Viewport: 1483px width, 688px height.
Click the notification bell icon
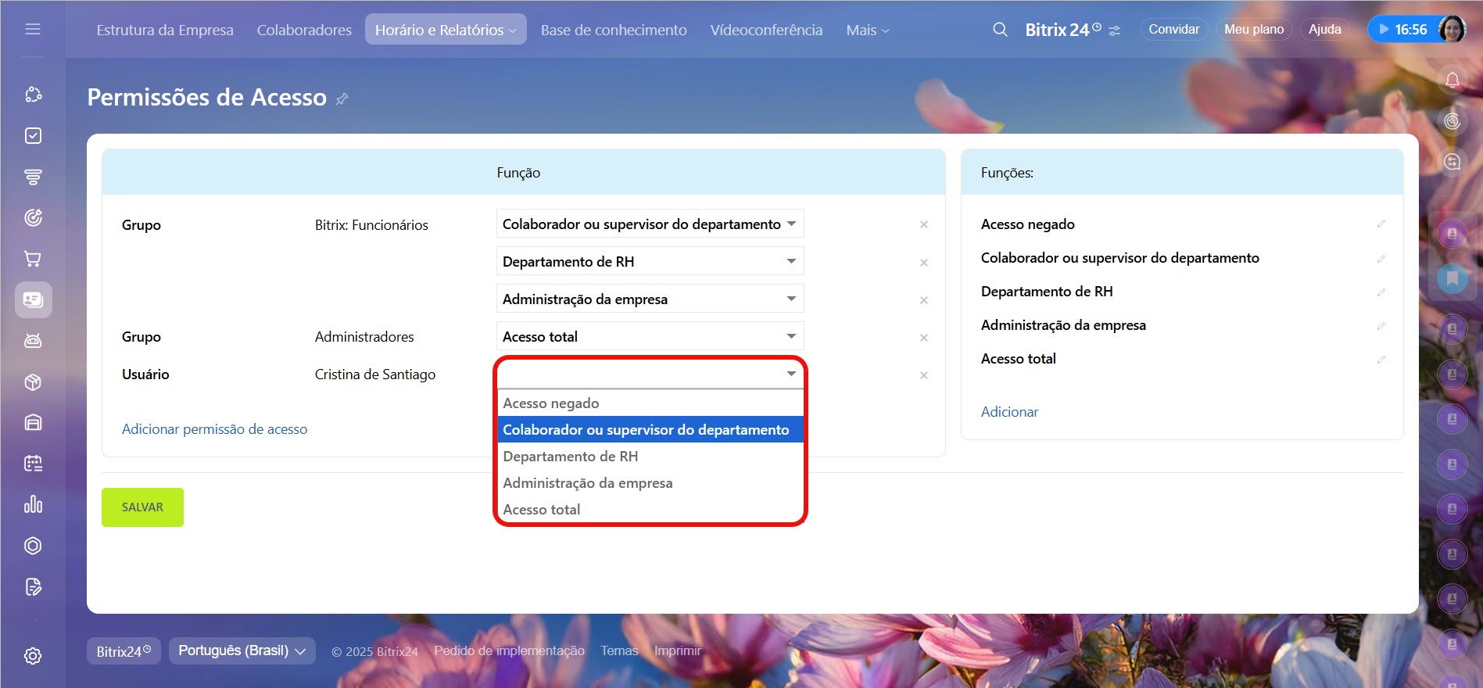coord(1452,80)
